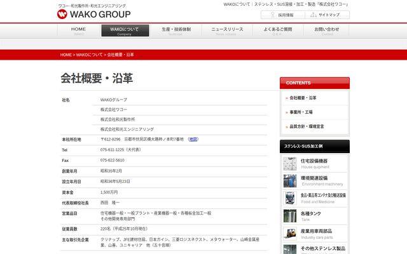Open the 地図 map link

click(x=193, y=140)
